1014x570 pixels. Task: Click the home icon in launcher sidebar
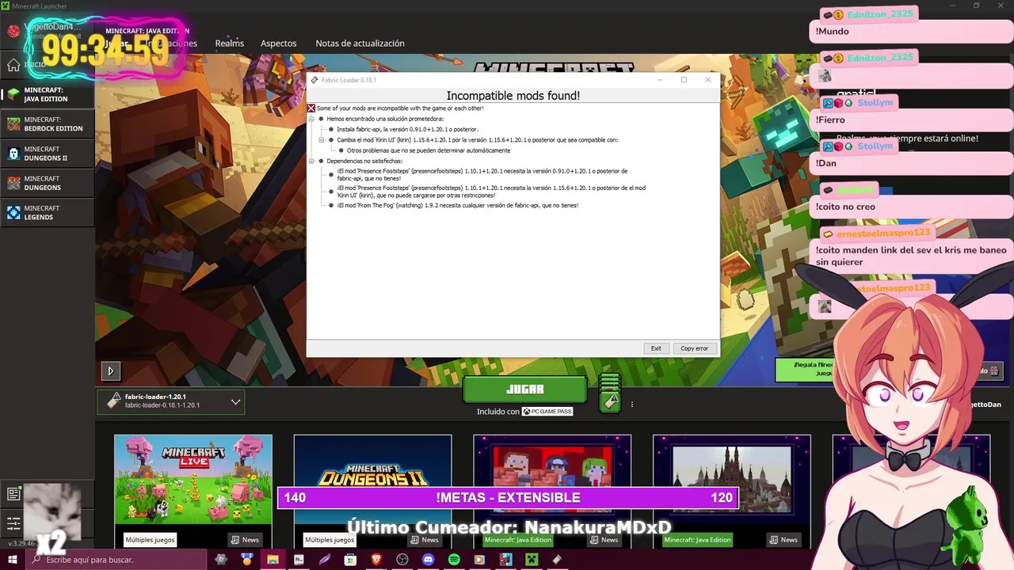tap(13, 65)
